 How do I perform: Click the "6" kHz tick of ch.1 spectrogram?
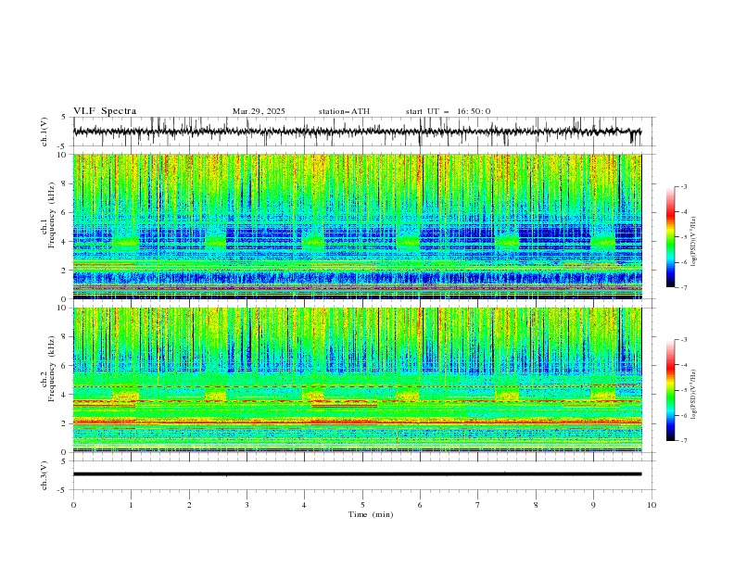click(x=65, y=212)
